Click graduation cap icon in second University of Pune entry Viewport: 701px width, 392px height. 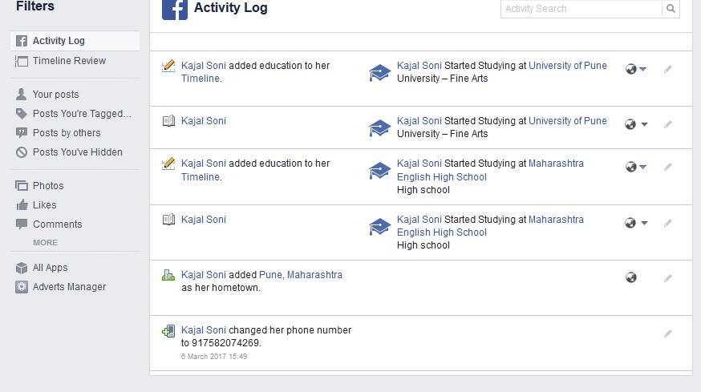(379, 127)
